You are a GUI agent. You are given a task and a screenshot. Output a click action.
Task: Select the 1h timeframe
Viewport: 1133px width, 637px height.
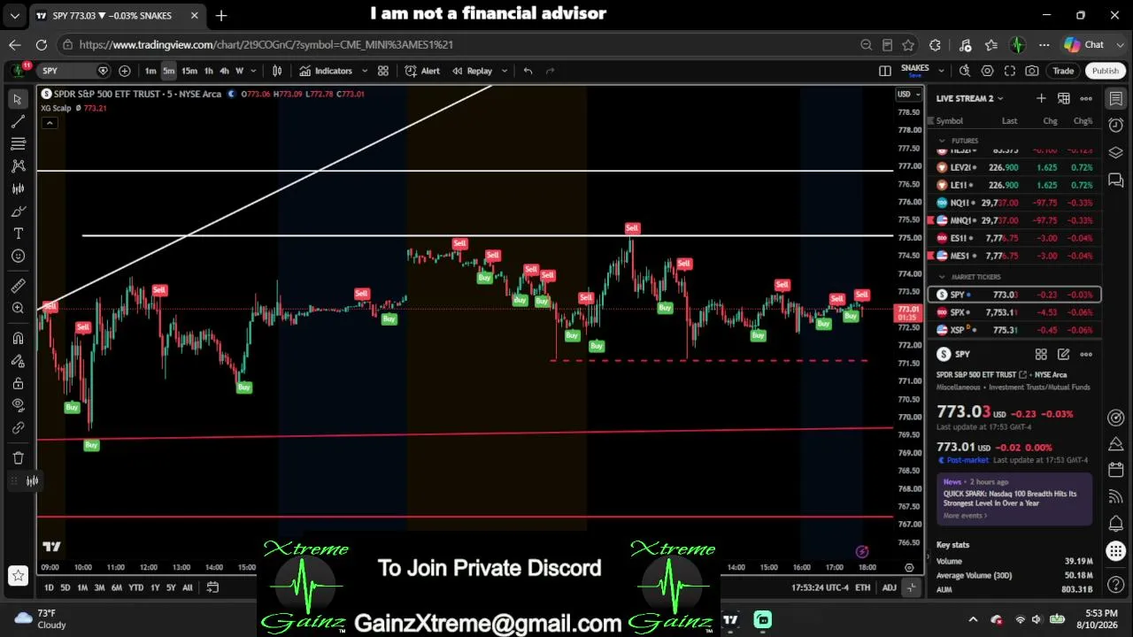point(209,71)
